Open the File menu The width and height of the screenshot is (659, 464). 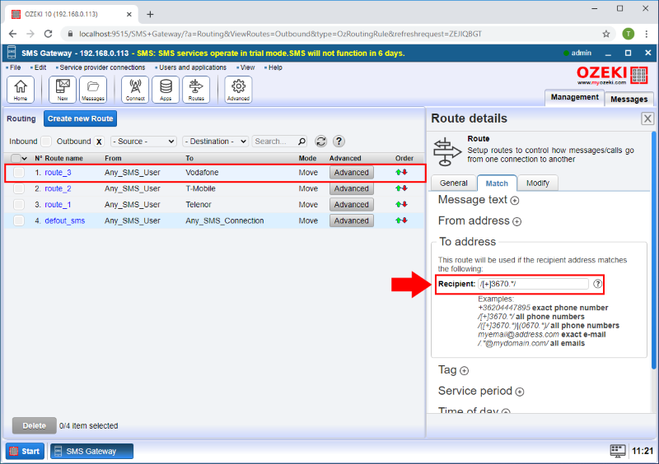pos(15,67)
